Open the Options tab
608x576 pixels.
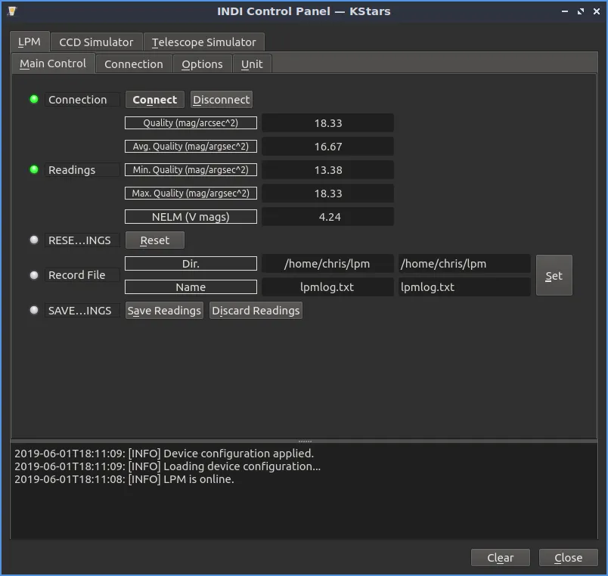click(x=202, y=64)
